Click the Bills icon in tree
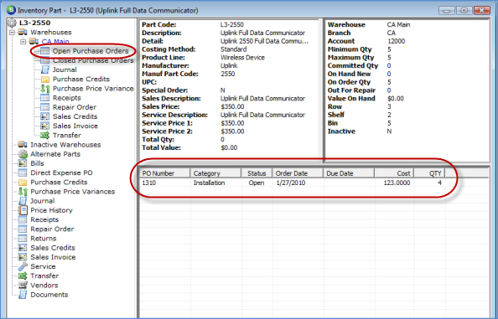 pyautogui.click(x=23, y=163)
